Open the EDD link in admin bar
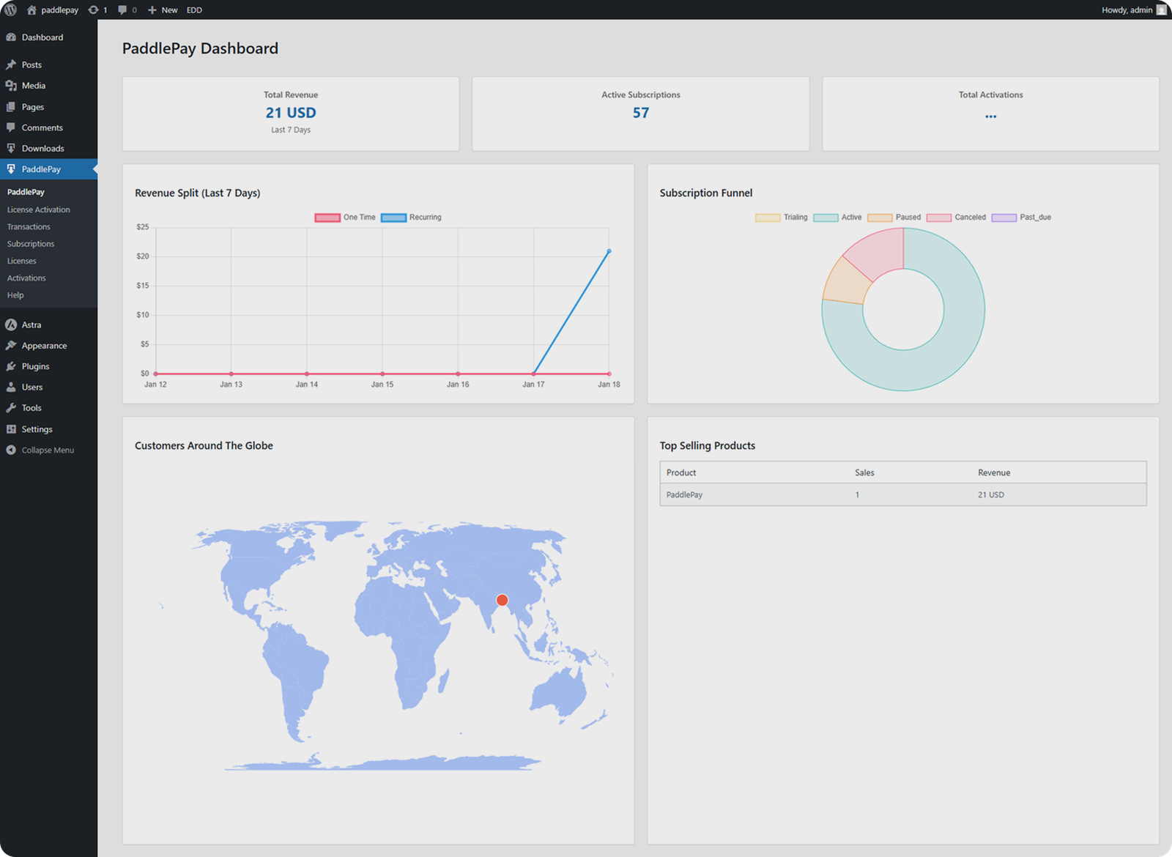 tap(194, 10)
